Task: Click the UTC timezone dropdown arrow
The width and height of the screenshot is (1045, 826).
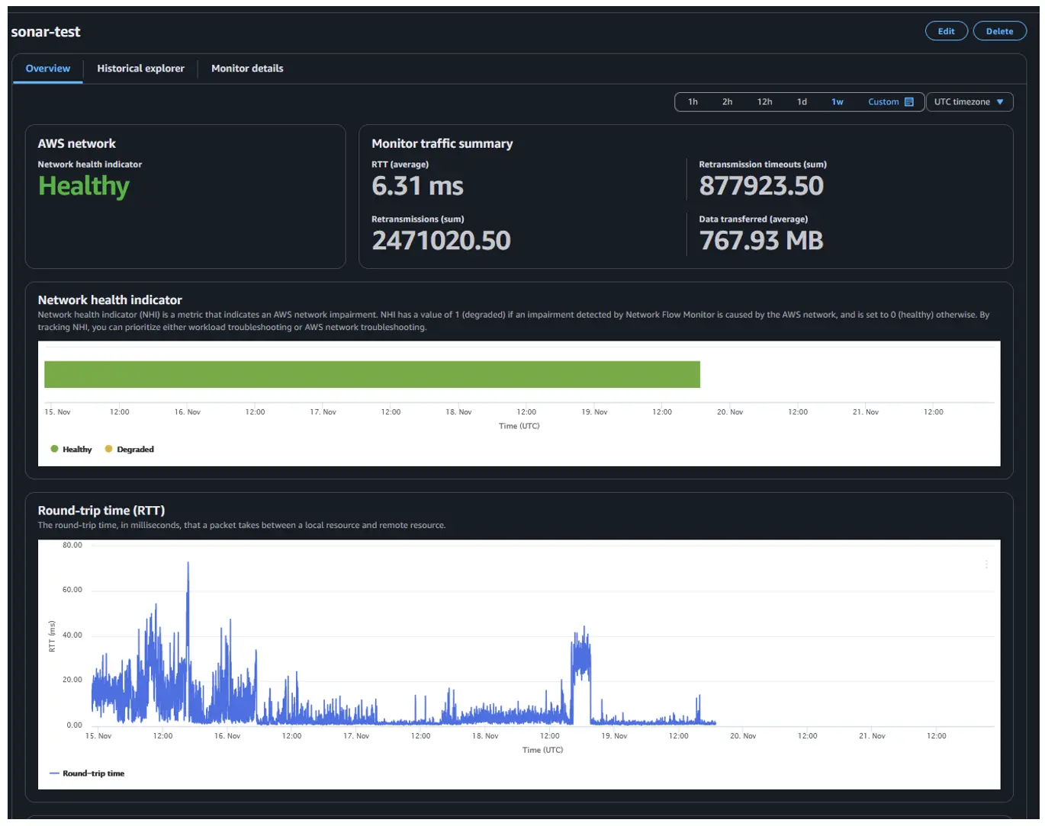Action: click(1000, 102)
